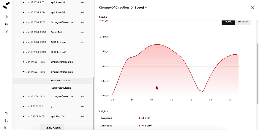Switch units to Imperial
Image resolution: width=259 pixels, height=130 pixels.
coord(242,22)
